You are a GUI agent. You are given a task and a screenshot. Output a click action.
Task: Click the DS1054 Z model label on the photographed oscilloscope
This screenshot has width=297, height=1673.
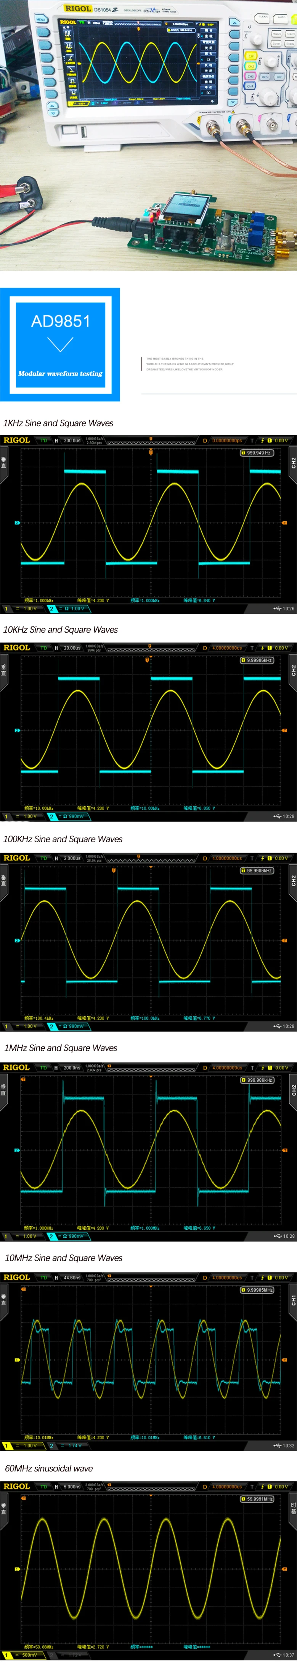[106, 10]
